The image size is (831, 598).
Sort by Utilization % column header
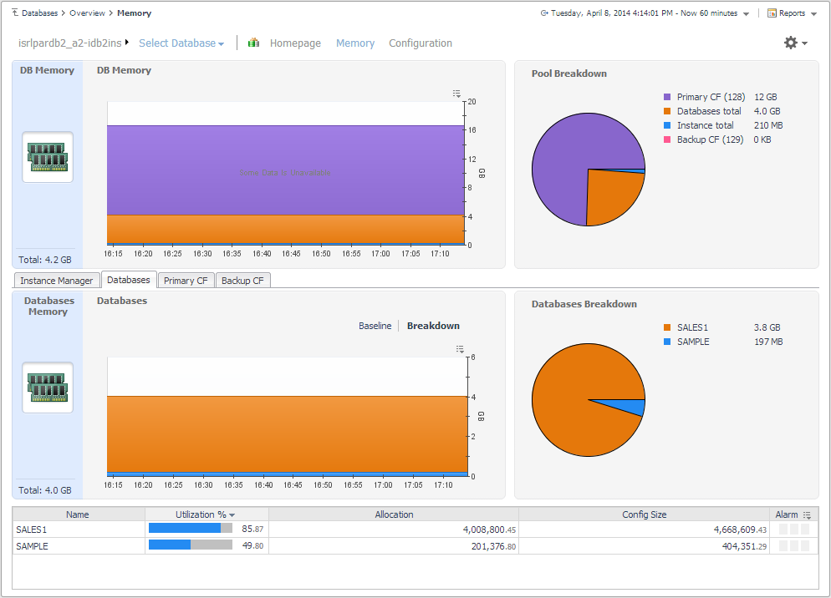[206, 514]
